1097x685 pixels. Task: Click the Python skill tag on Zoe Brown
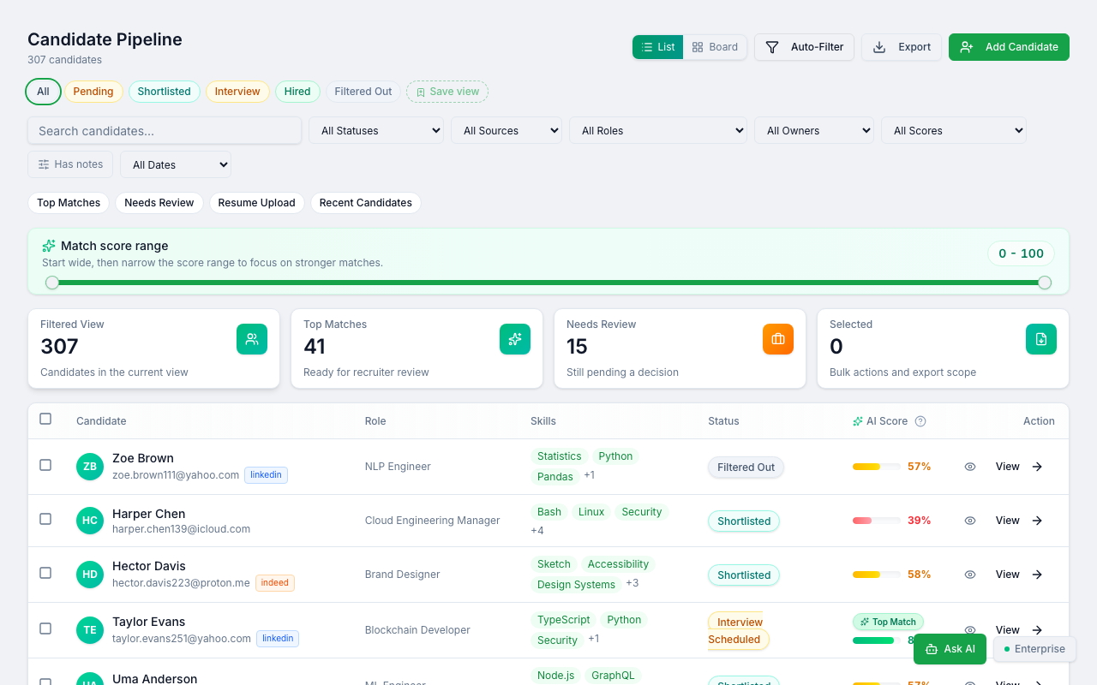(x=615, y=456)
